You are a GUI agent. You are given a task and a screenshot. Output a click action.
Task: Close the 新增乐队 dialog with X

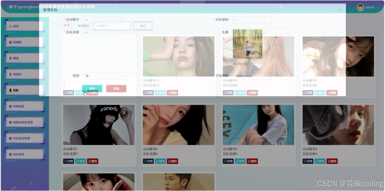340,10
